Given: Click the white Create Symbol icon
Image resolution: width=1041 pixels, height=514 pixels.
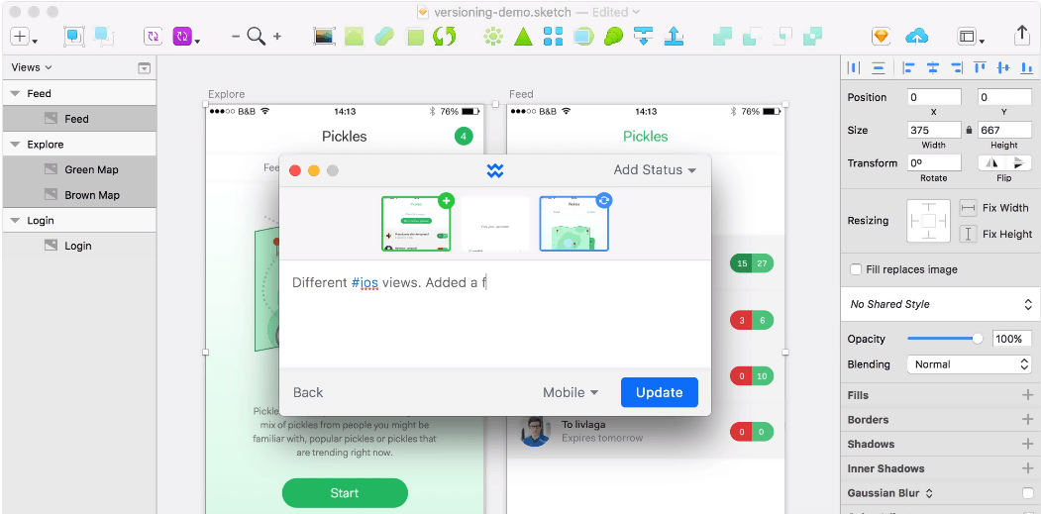Looking at the screenshot, I should pyautogui.click(x=153, y=37).
